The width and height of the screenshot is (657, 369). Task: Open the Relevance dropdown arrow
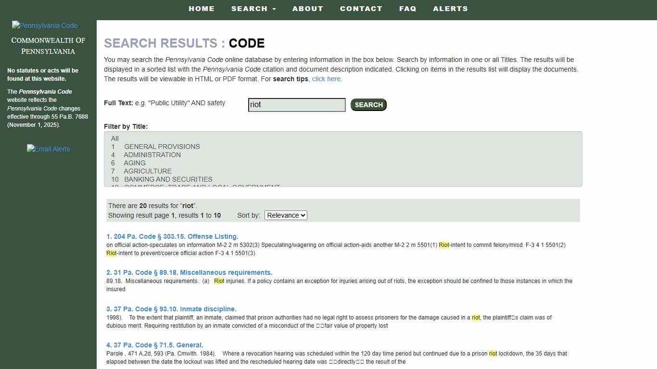303,215
